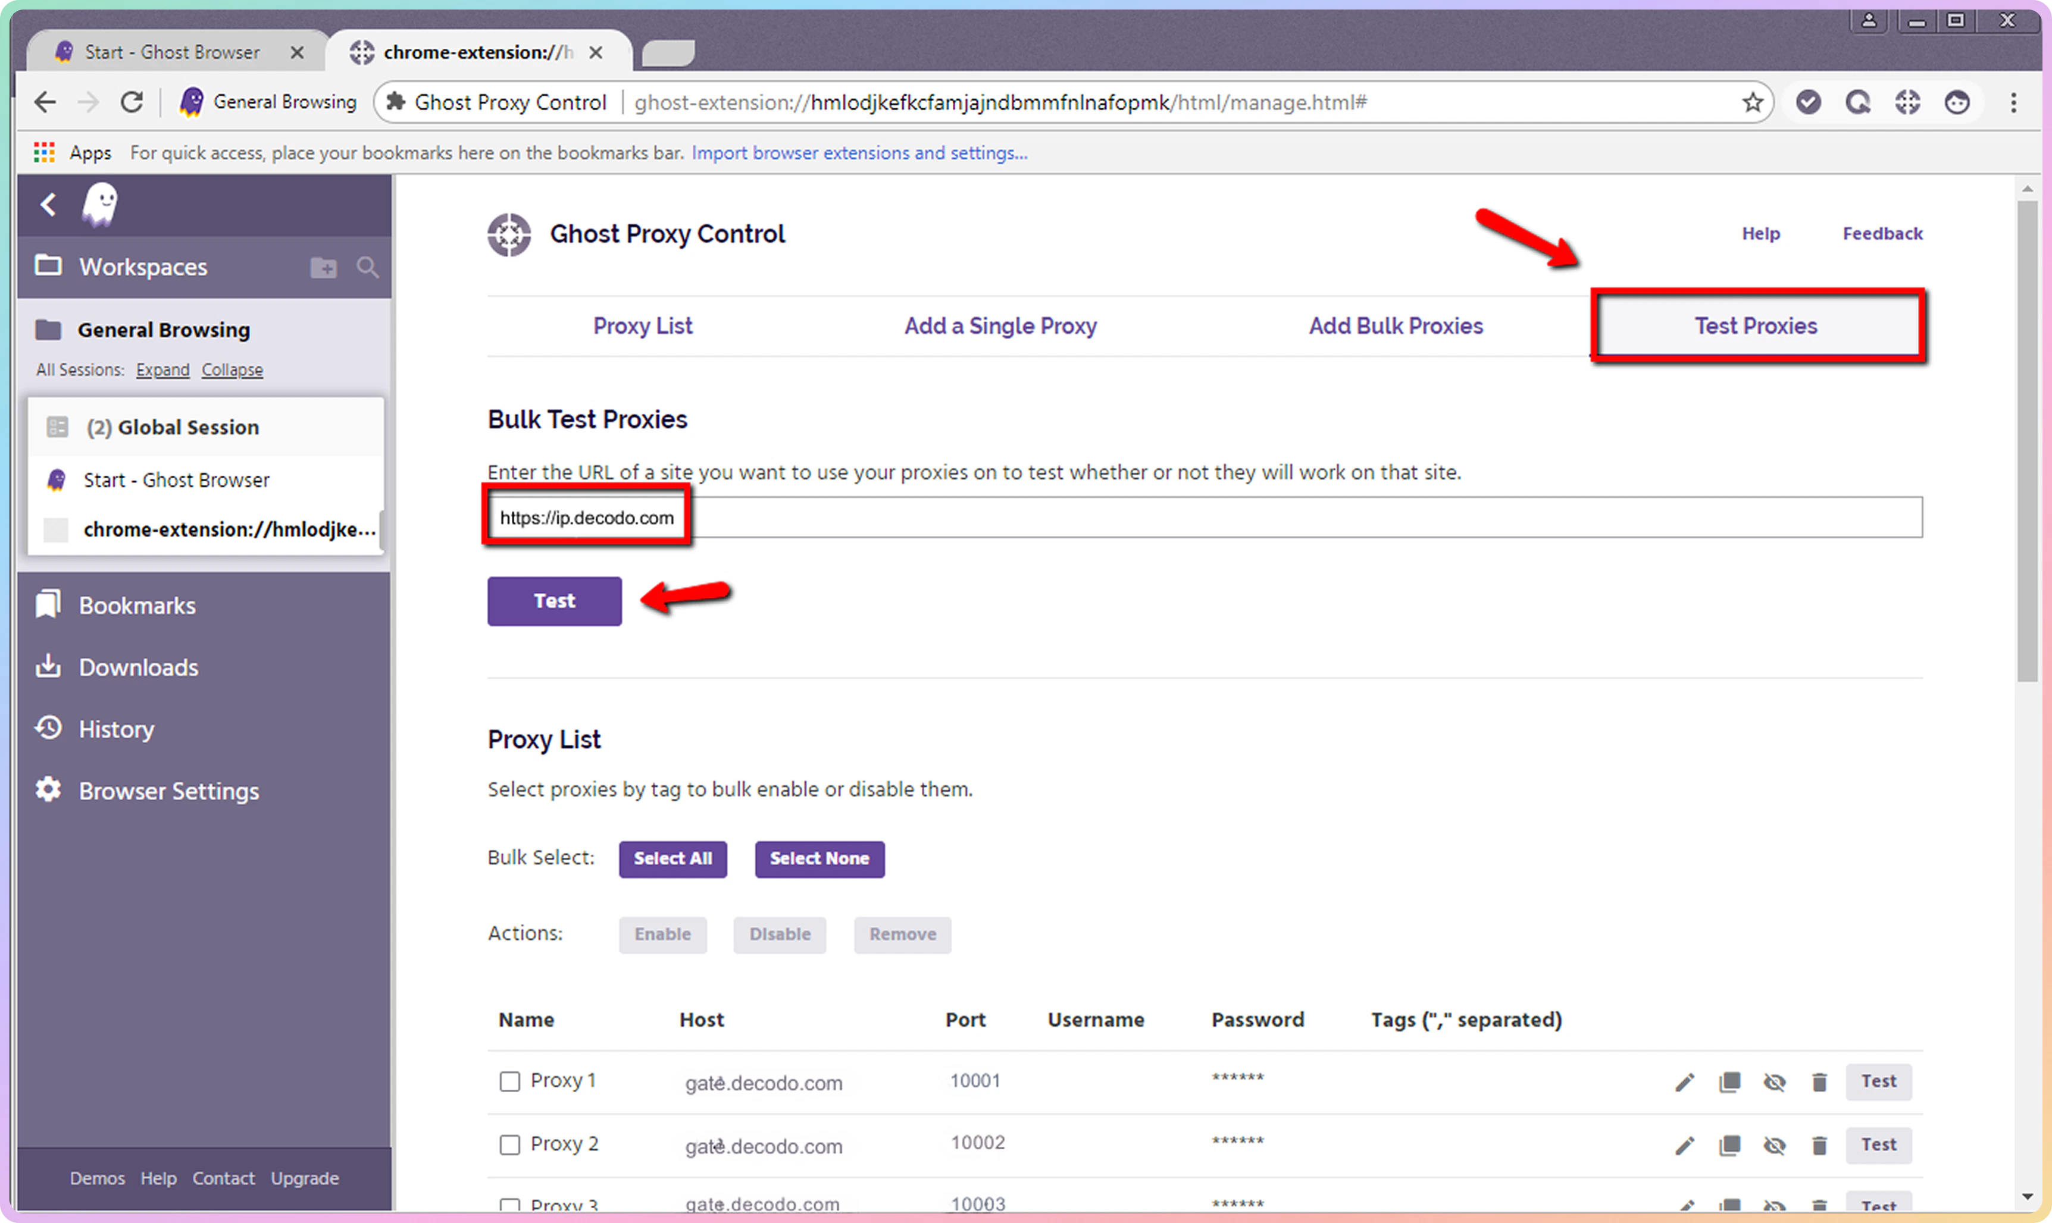Check the Proxy 1 checkbox
Viewport: 2052px width, 1223px height.
509,1081
